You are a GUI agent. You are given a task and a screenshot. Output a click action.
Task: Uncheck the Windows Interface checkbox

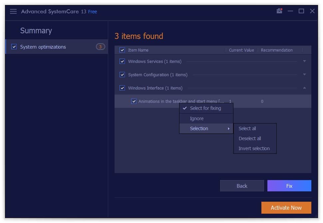[122, 88]
